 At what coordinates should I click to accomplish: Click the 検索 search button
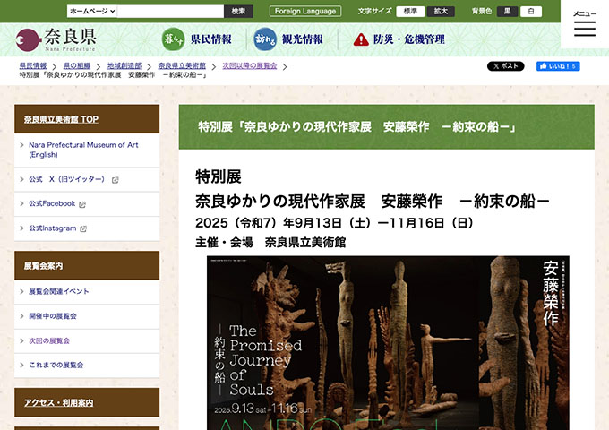[x=238, y=12]
